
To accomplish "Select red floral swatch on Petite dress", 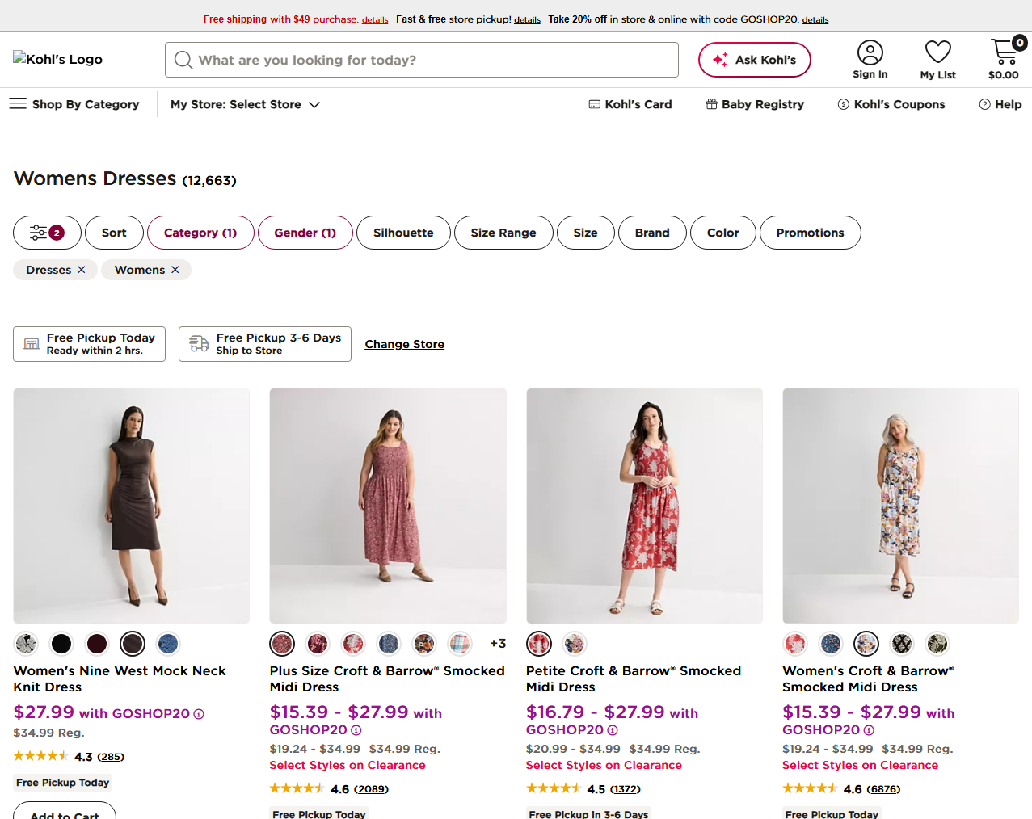I will [x=539, y=644].
